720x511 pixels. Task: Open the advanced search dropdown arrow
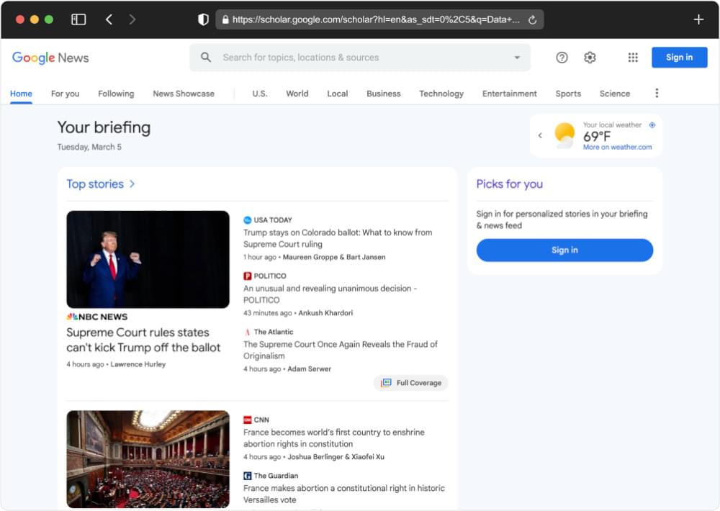coord(517,57)
